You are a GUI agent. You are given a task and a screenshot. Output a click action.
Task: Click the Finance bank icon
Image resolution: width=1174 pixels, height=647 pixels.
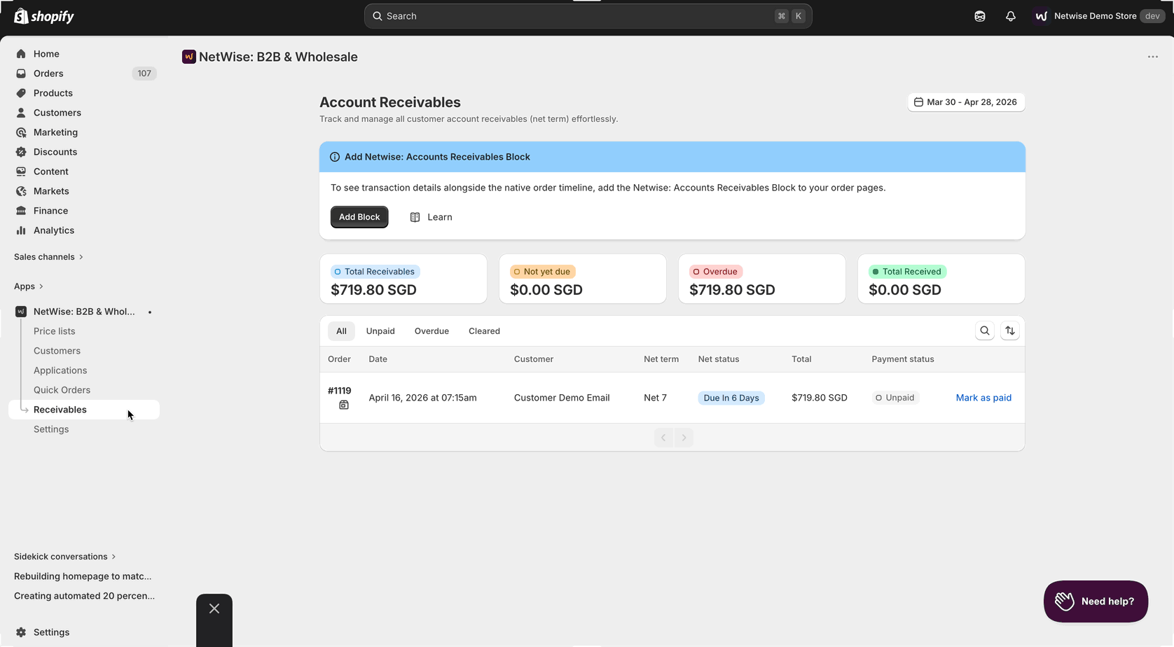coord(21,211)
